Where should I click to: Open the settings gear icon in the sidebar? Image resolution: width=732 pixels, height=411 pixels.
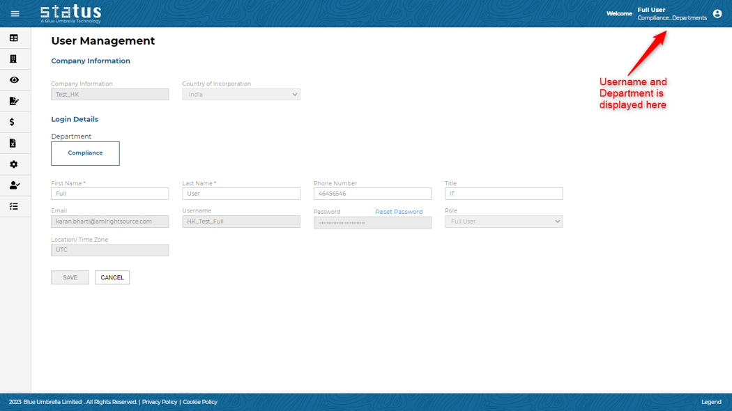click(x=14, y=164)
